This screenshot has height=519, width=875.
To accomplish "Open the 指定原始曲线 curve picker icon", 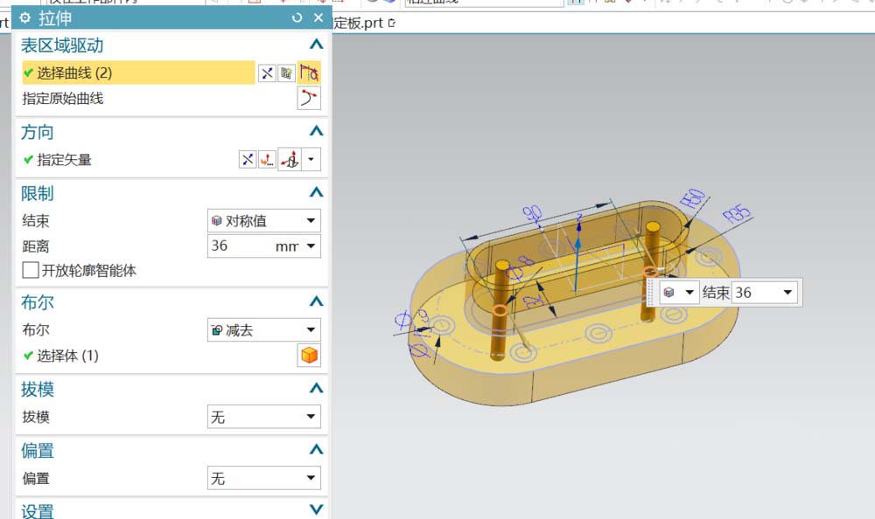I will 309,99.
